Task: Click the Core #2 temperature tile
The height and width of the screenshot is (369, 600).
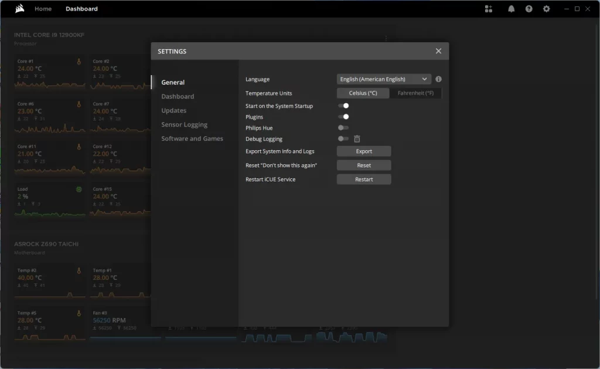Action: [x=120, y=73]
